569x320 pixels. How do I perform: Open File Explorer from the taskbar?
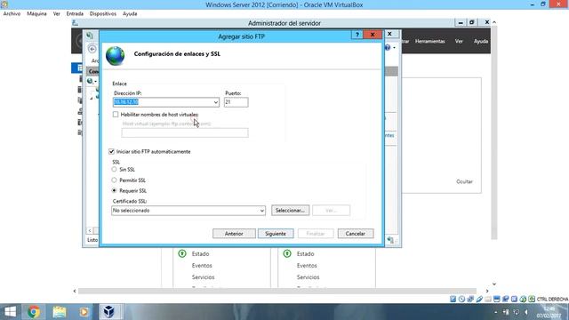(60, 312)
